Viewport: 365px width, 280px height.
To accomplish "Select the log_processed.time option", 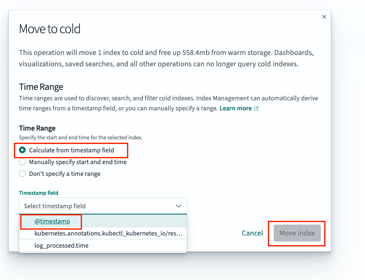I will (x=103, y=246).
